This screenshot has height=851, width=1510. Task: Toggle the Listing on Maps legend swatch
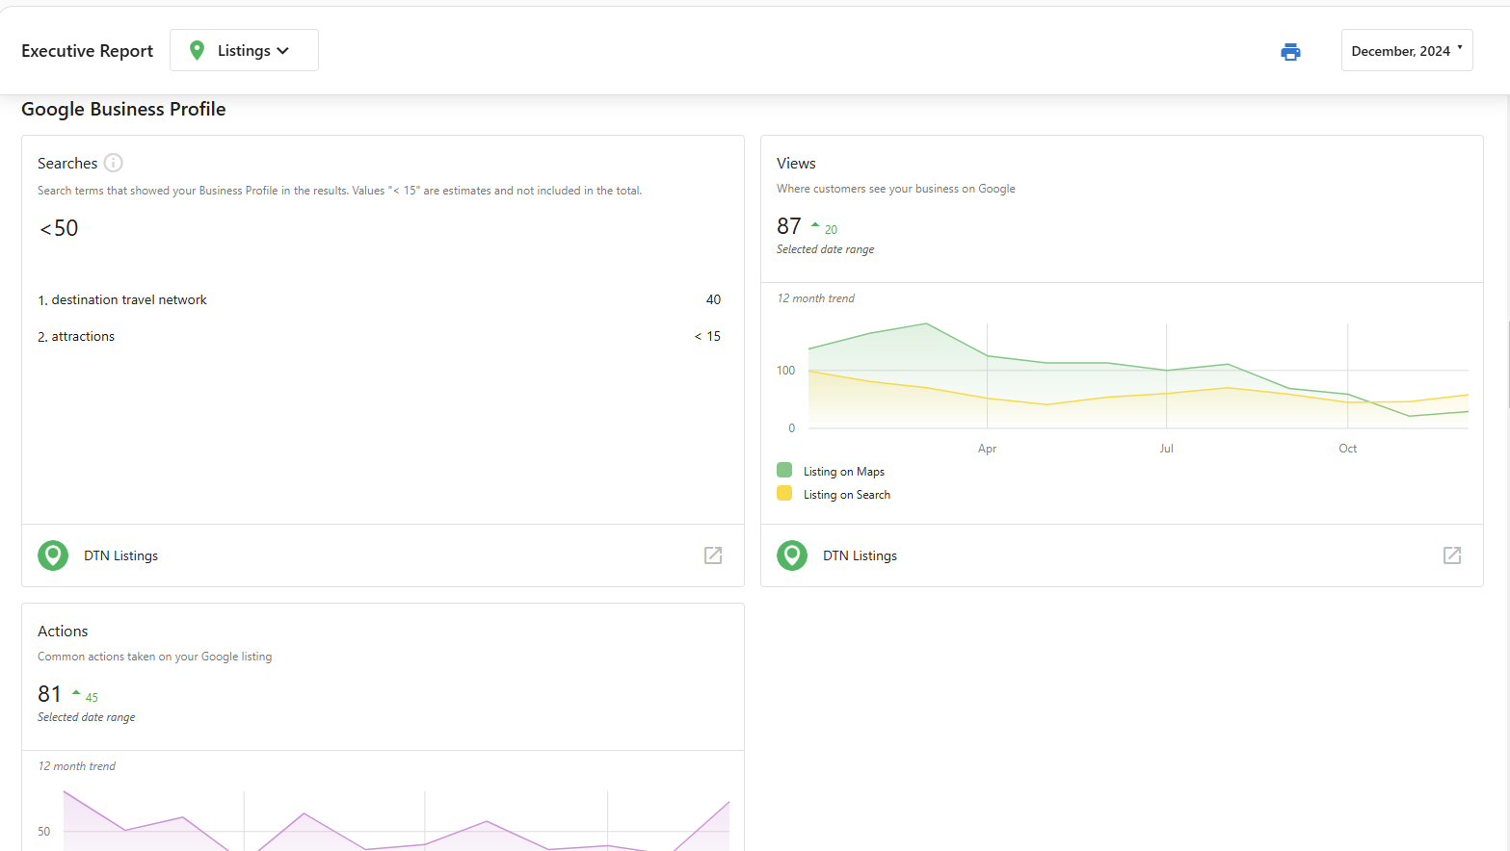[784, 470]
